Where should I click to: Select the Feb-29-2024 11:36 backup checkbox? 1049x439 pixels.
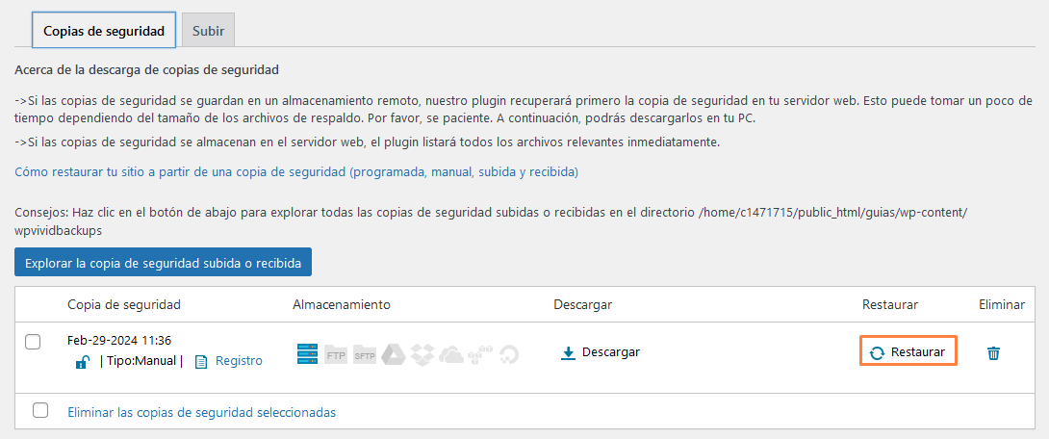pyautogui.click(x=33, y=342)
